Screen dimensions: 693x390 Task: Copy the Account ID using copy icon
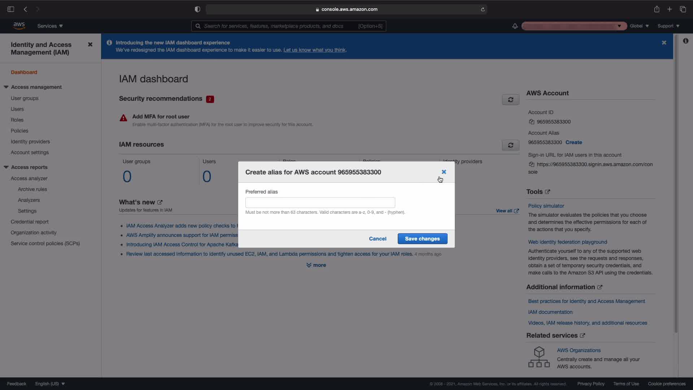pyautogui.click(x=531, y=122)
